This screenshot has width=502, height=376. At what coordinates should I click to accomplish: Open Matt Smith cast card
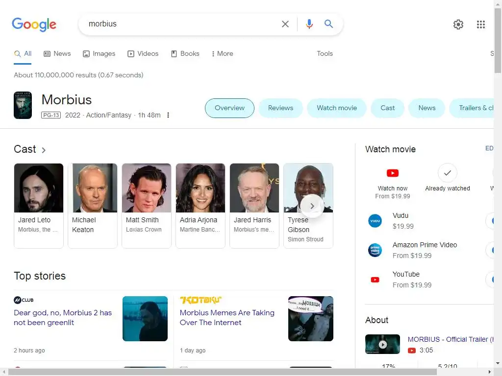pyautogui.click(x=146, y=206)
